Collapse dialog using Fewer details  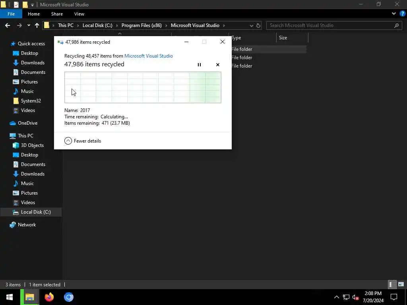(83, 141)
